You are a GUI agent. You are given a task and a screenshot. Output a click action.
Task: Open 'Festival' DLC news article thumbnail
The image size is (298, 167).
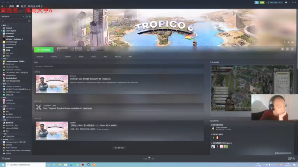tap(52, 84)
